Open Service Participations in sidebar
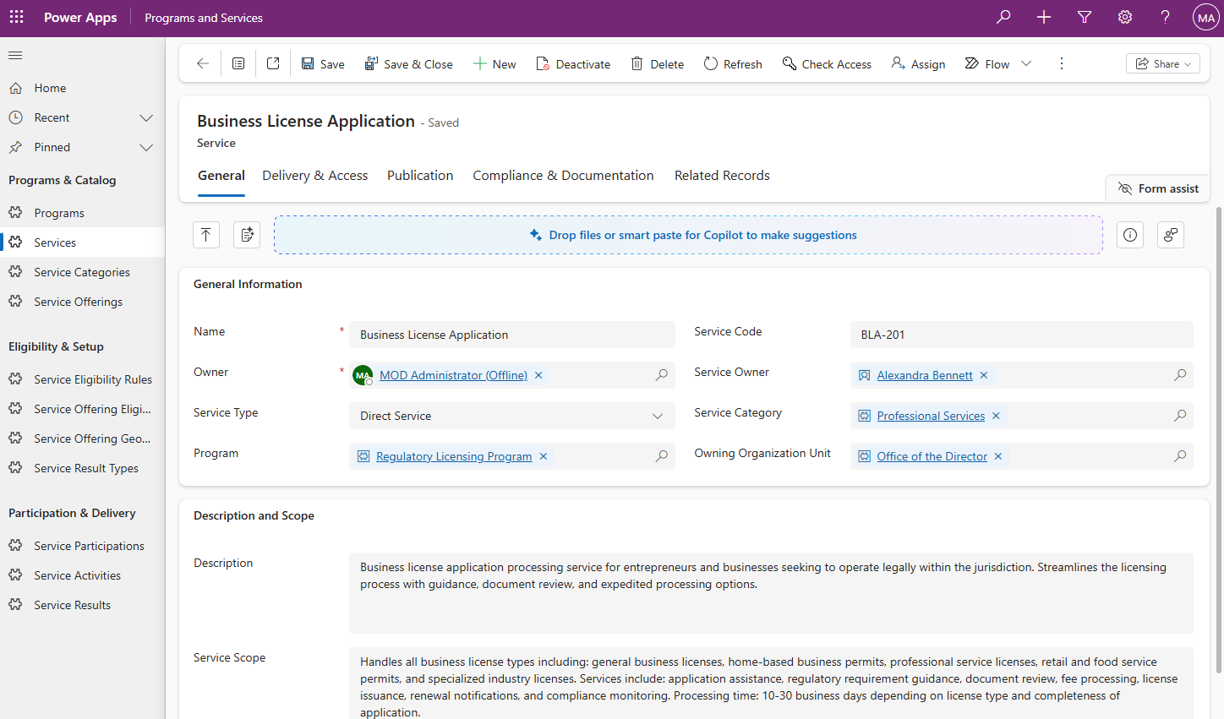This screenshot has width=1224, height=719. pyautogui.click(x=83, y=546)
